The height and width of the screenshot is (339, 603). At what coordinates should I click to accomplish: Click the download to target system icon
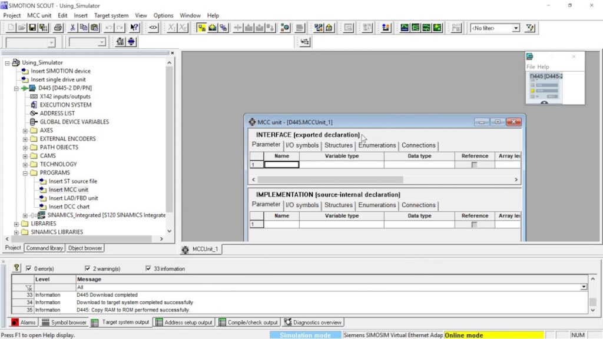(x=212, y=28)
